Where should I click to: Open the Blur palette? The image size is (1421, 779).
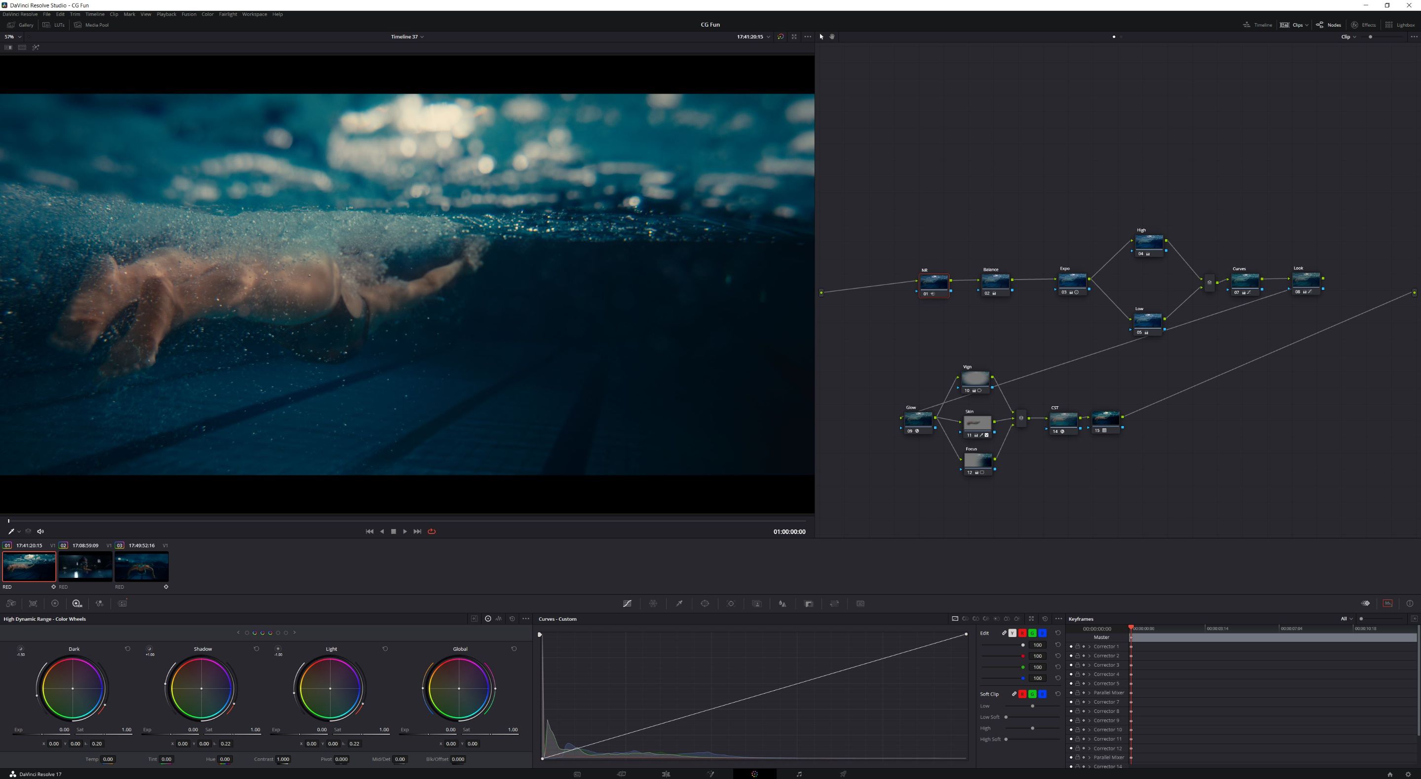coord(782,603)
